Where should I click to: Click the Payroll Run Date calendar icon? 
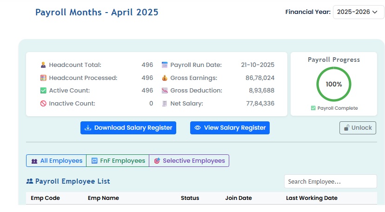pyautogui.click(x=165, y=65)
